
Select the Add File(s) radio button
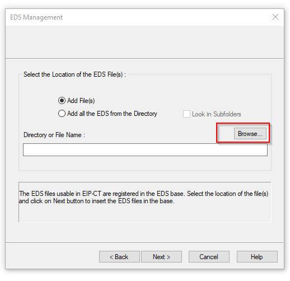[x=62, y=101]
